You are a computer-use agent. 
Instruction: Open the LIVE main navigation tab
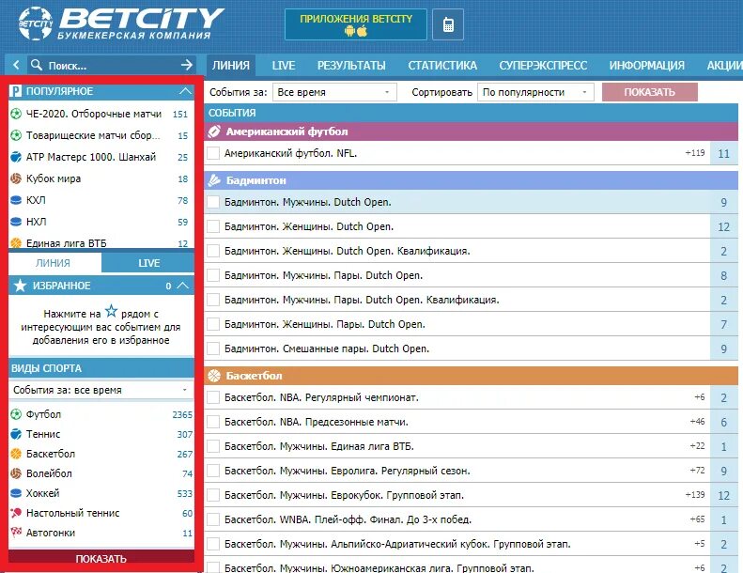point(284,66)
